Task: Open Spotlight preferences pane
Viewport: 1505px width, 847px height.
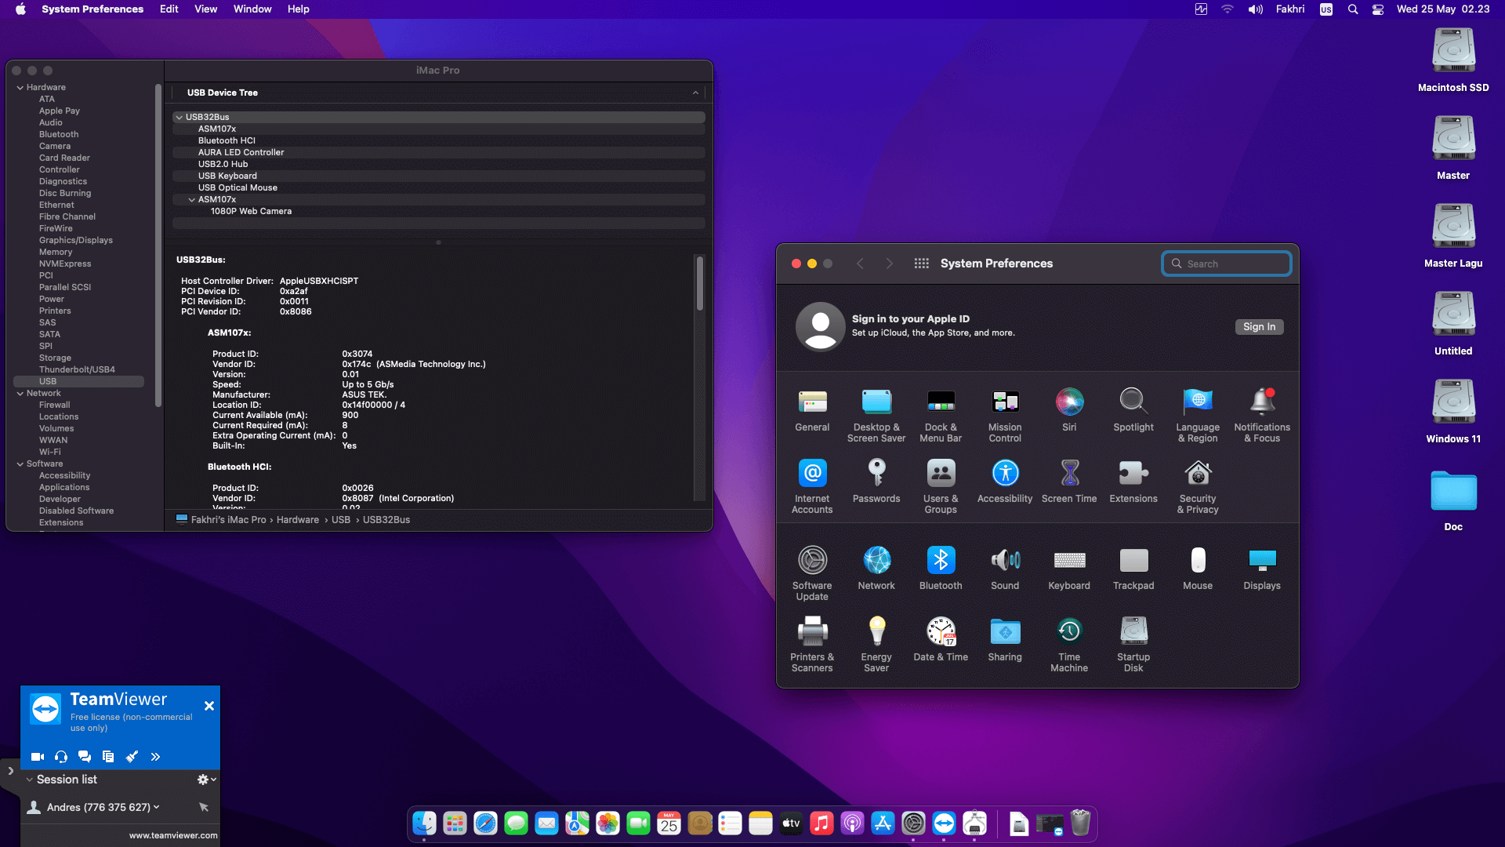Action: (x=1133, y=411)
